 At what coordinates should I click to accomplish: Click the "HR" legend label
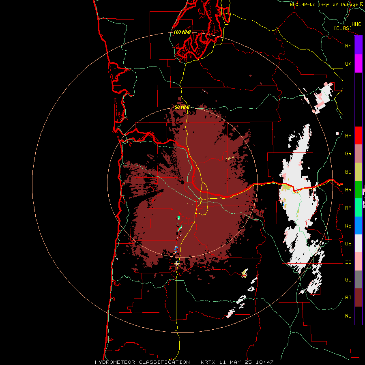point(348,190)
